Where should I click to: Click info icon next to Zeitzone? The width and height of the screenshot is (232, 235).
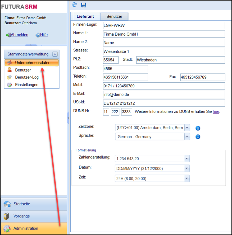point(198,128)
